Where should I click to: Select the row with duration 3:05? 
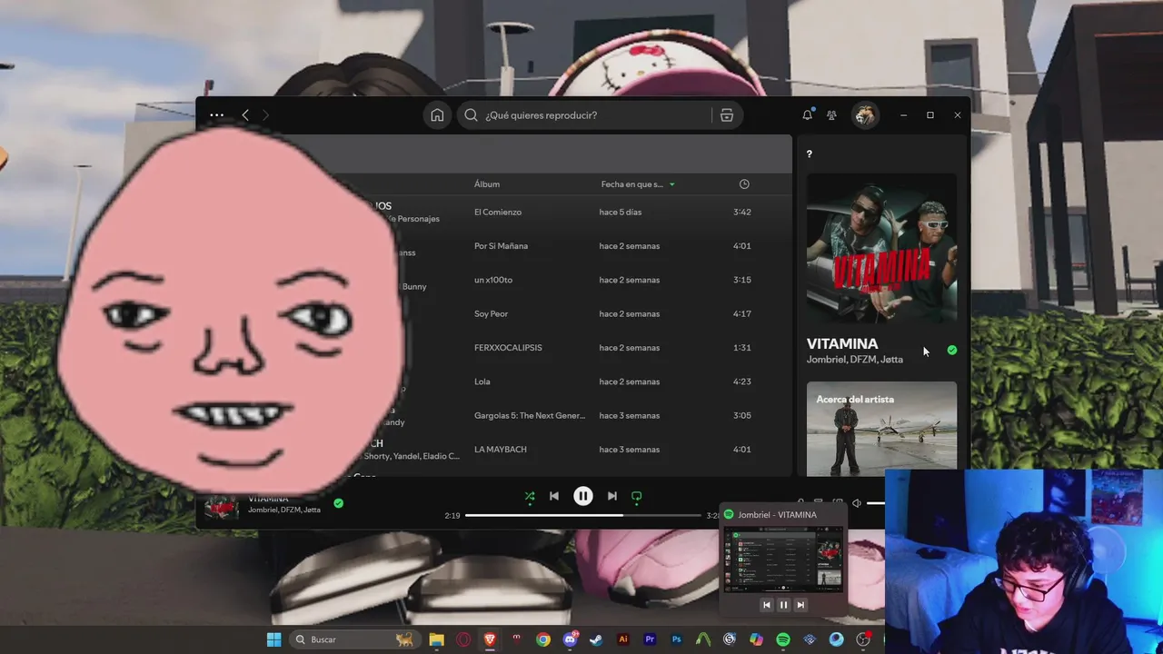point(741,416)
